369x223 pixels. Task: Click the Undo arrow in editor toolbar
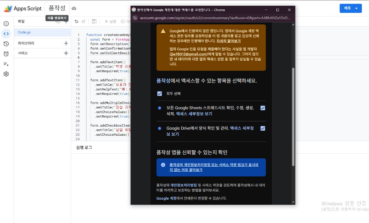click(x=76, y=21)
